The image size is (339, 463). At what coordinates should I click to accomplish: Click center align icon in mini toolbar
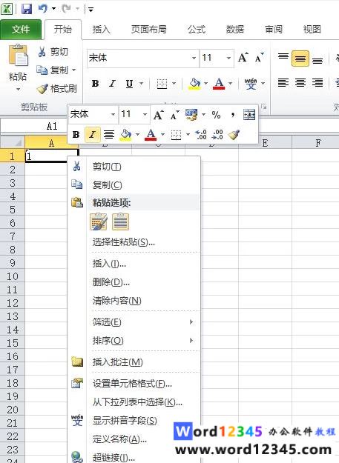point(109,135)
